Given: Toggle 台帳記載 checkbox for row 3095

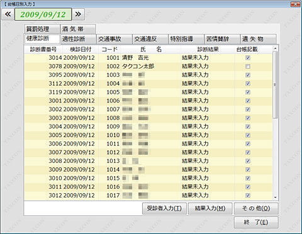Looking at the screenshot, I should 248,75.
